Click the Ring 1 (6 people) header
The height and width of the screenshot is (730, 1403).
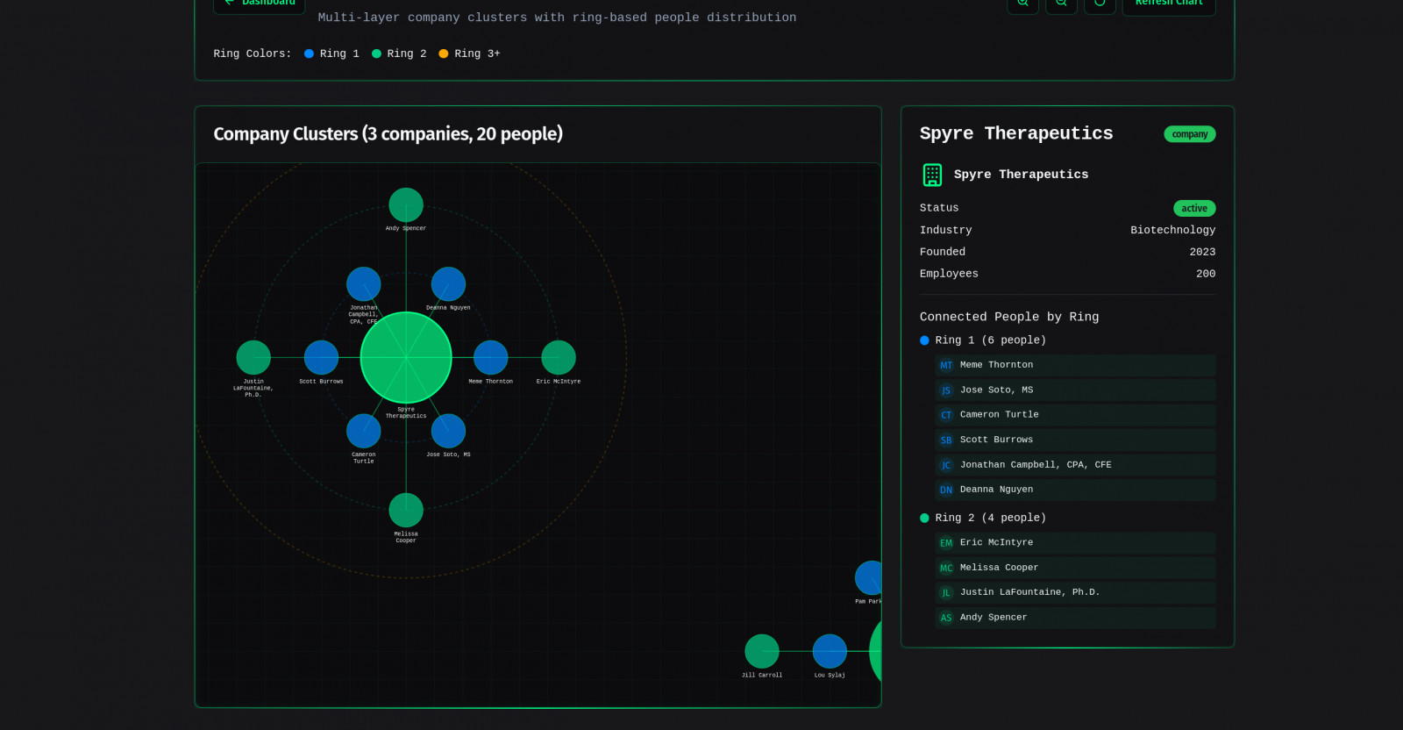[989, 340]
